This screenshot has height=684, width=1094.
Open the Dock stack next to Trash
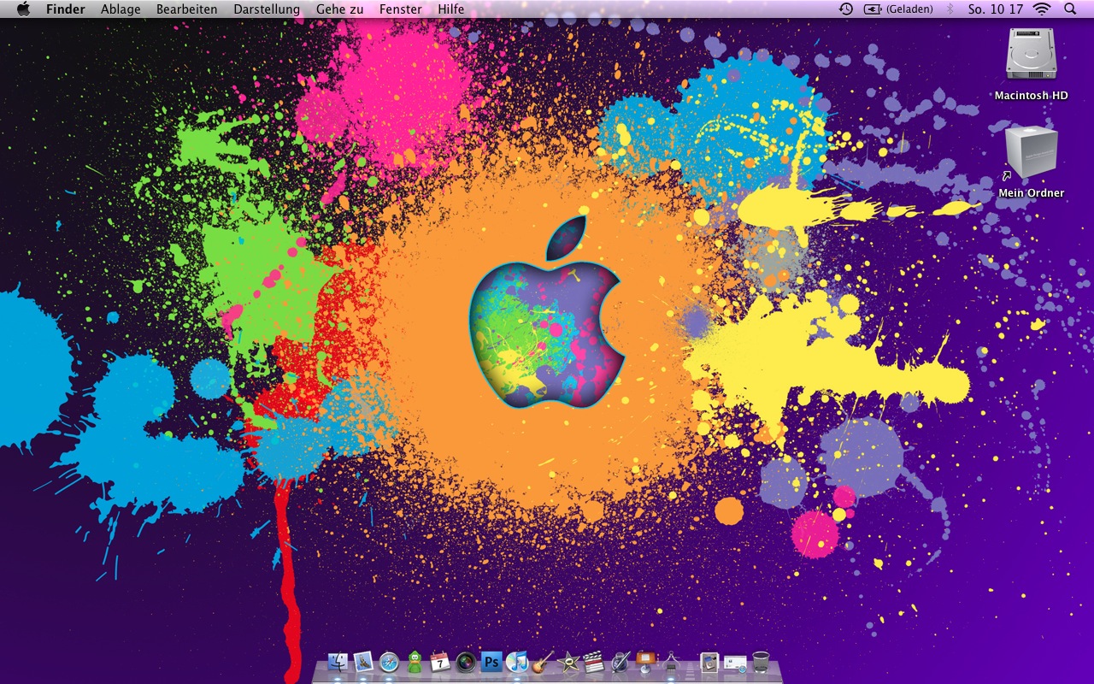pyautogui.click(x=735, y=663)
